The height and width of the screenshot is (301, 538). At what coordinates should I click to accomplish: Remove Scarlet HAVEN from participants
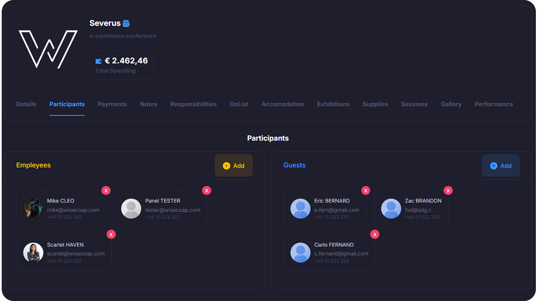(x=111, y=234)
